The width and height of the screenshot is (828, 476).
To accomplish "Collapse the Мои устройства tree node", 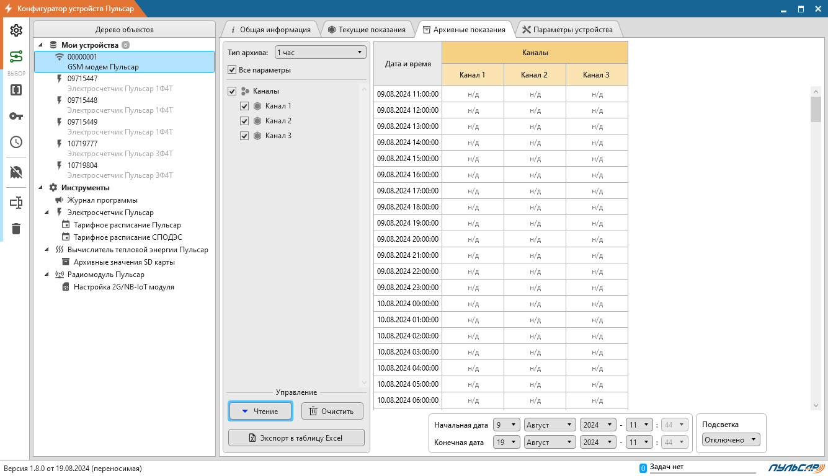I will 41,45.
